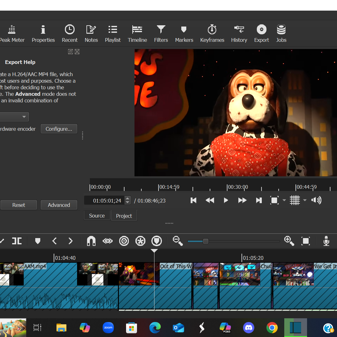This screenshot has width=337, height=337.
Task: Click the Configure... button
Action: pyautogui.click(x=59, y=129)
